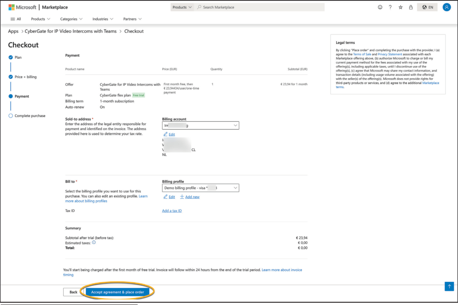The width and height of the screenshot is (458, 305).
Task: Open the user profile avatar
Action: (x=446, y=7)
